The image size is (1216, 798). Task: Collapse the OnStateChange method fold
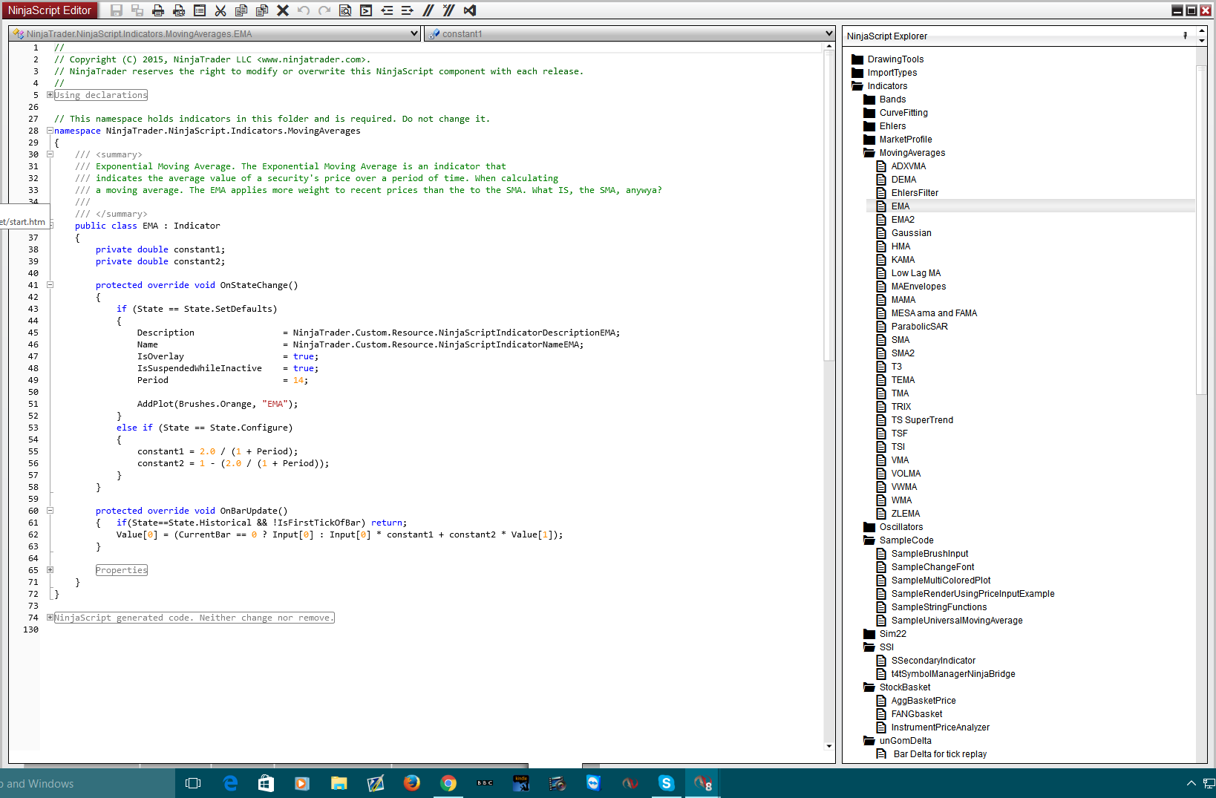(x=50, y=285)
